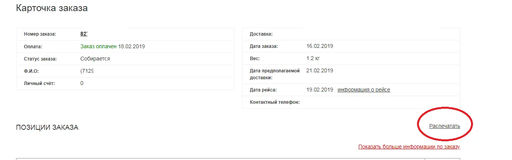The image size is (512, 160).
Task: Click the Доставка row label
Action: [x=261, y=34]
